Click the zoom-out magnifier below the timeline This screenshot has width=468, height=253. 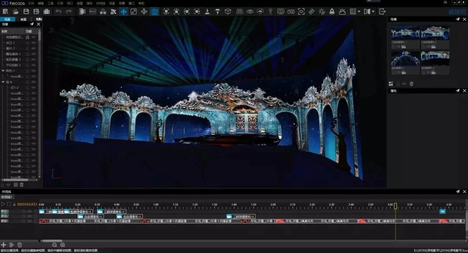pyautogui.click(x=55, y=245)
